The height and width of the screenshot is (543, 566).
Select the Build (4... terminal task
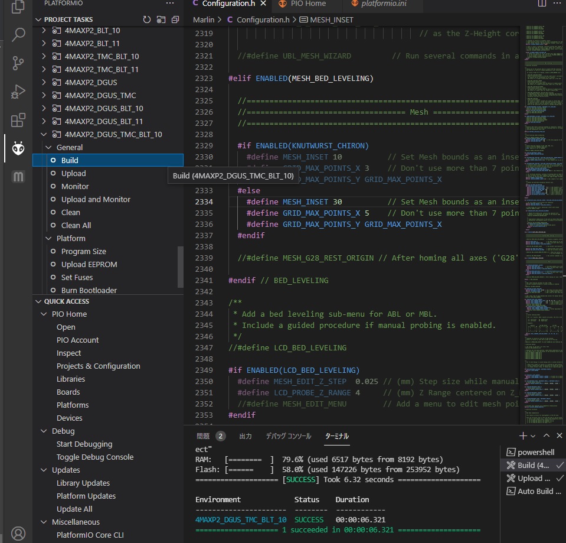532,466
